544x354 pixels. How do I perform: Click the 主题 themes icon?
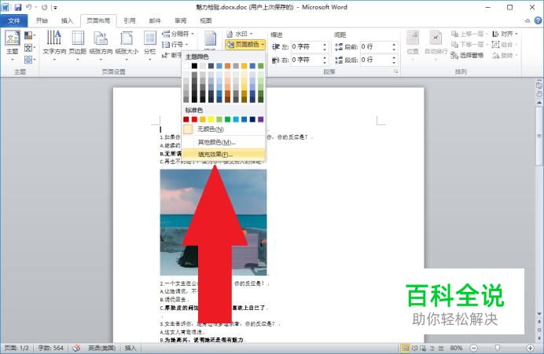coord(13,43)
